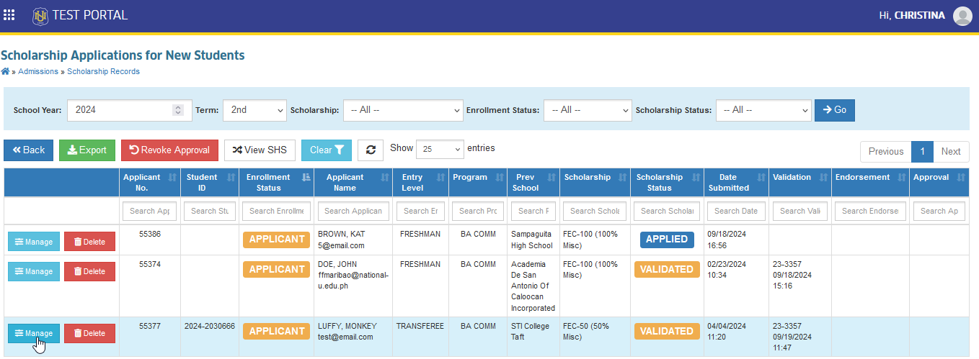
Task: Click student ID 2024-2030666
Action: click(209, 326)
